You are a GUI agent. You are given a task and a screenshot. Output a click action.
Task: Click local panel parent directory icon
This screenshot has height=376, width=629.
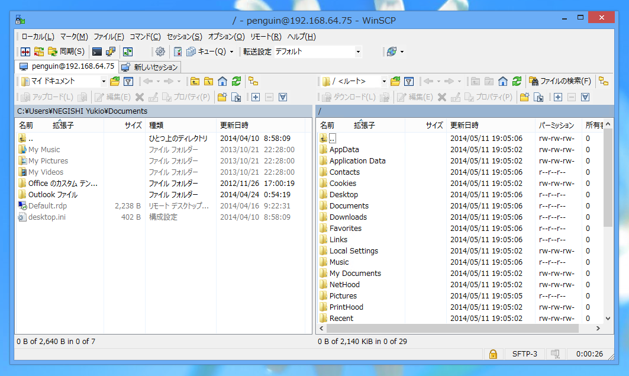pyautogui.click(x=195, y=82)
